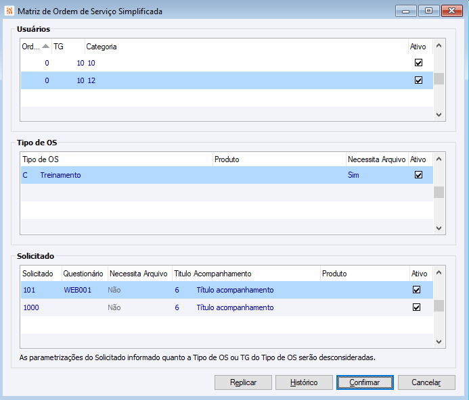Toggle Ativo checkbox for Solicitado 1000 row
The image size is (469, 400).
click(417, 307)
